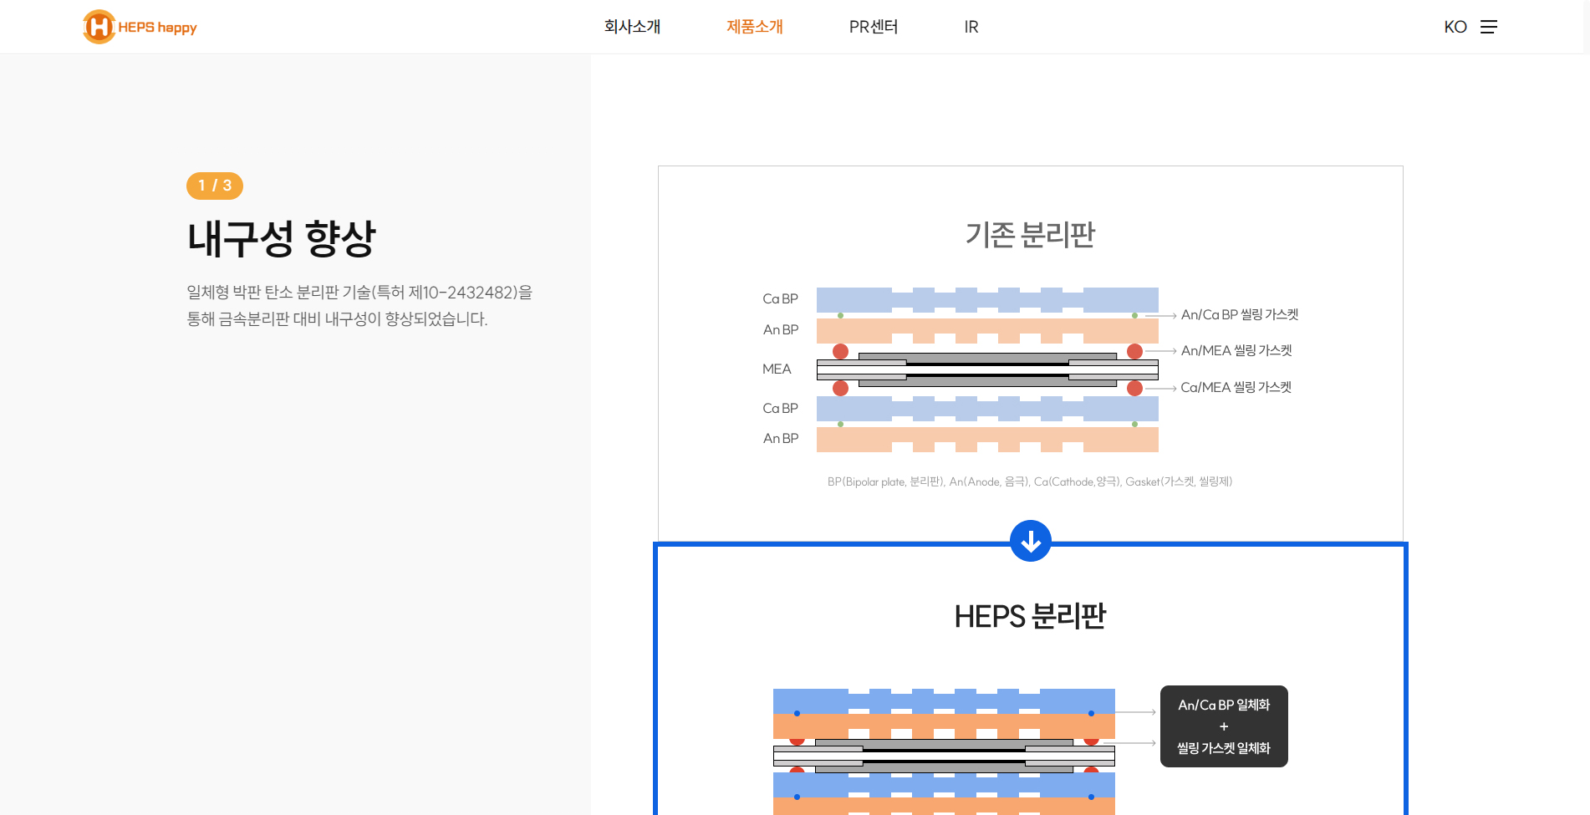Click the patent description paragraph
This screenshot has height=815, width=1590.
click(359, 305)
